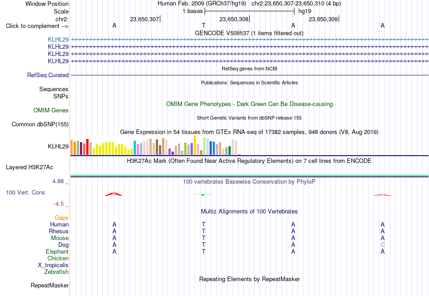The width and height of the screenshot is (429, 296).
Task: Click the Dog species label
Action: [x=64, y=245]
